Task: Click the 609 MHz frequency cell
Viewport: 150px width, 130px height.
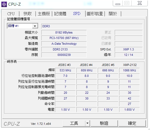Action: click(87, 70)
